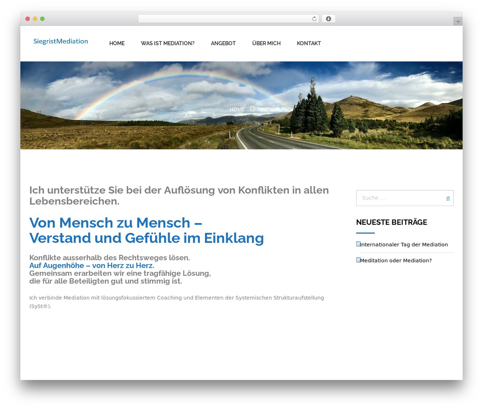The image size is (483, 409).
Task: Click the icon beside Internationaler Tag der Mediation
Action: coord(358,244)
